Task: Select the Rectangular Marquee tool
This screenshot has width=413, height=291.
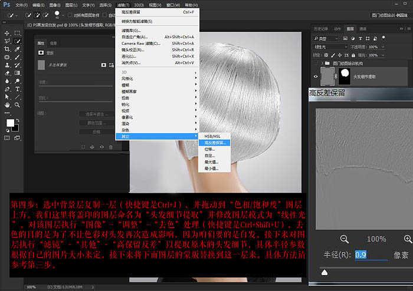Action: point(17,34)
